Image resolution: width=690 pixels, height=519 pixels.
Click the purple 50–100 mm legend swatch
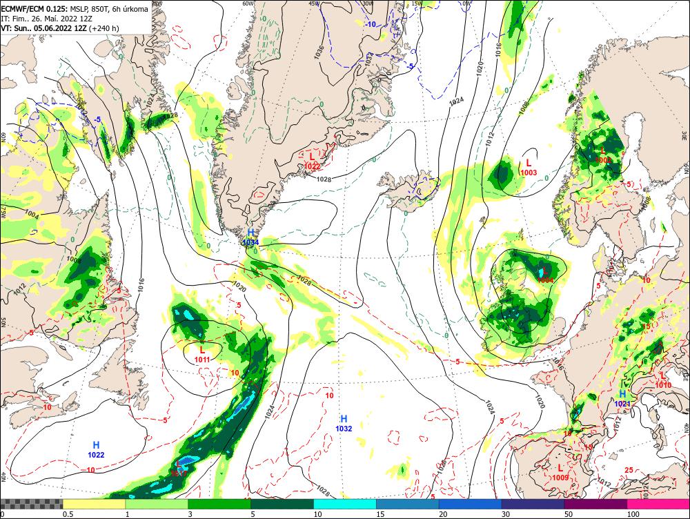(596, 504)
